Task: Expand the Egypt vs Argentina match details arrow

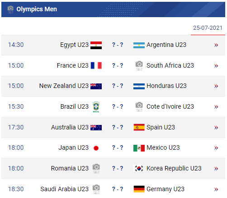Action: coord(216,45)
